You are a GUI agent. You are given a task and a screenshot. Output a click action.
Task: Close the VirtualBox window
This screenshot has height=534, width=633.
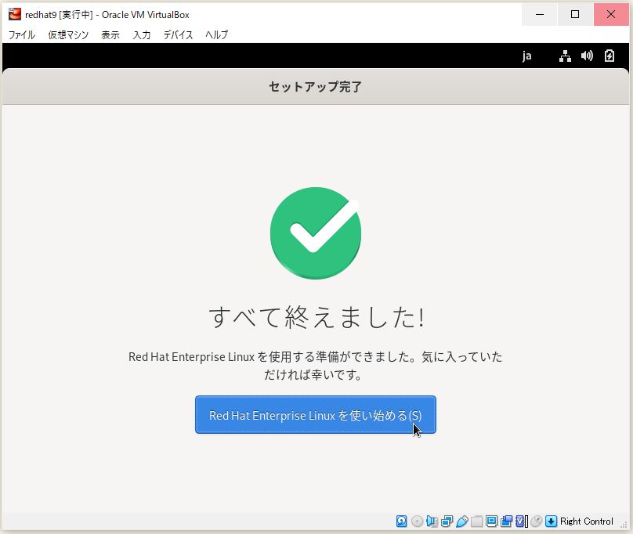click(x=611, y=15)
